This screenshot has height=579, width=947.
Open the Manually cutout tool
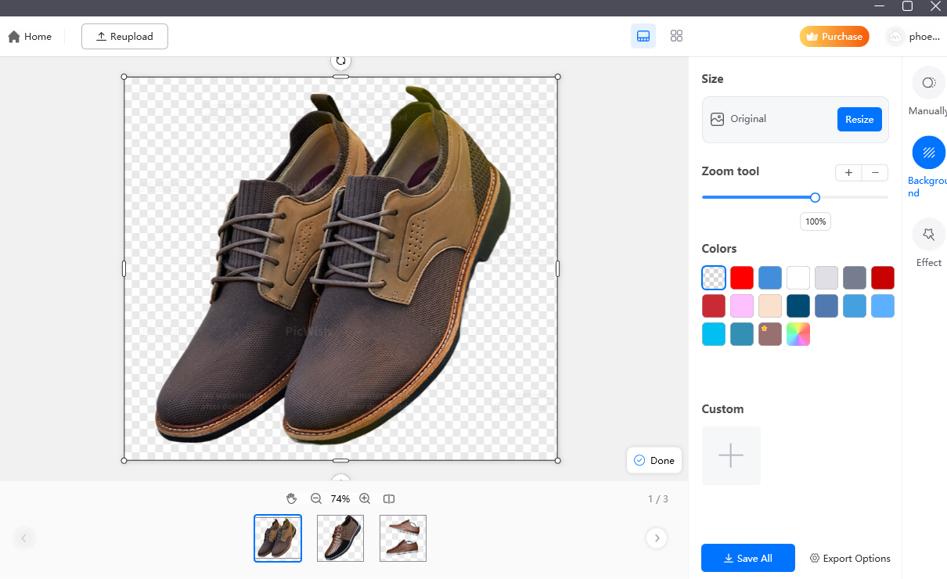tap(928, 84)
